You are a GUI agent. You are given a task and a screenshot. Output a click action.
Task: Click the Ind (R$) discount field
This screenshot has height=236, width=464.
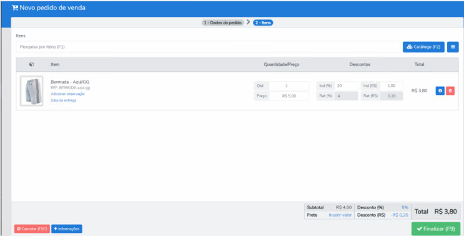[x=391, y=86]
